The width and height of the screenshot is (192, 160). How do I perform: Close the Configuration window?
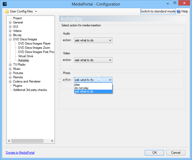click(184, 3)
